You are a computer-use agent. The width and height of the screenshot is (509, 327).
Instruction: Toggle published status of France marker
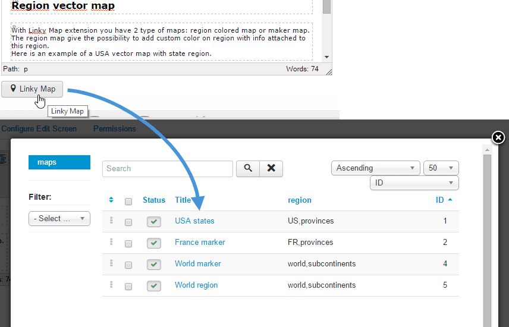(154, 243)
